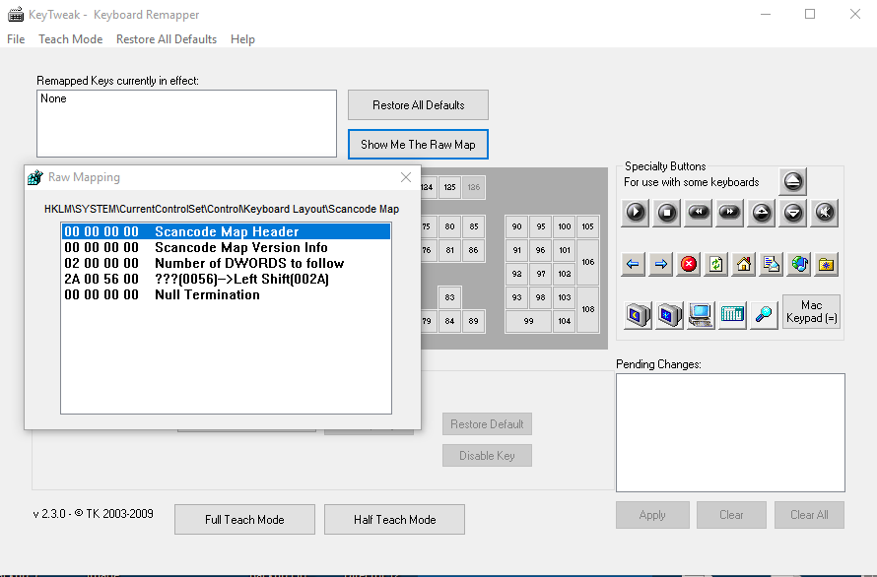Open the Teach Mode menu
Viewport: 877px width, 577px height.
[71, 39]
